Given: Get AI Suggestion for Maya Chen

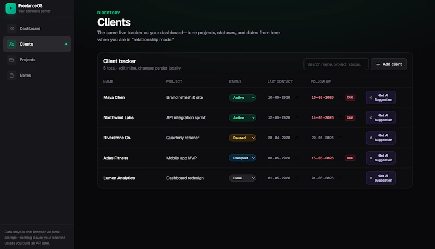Looking at the screenshot, I should [x=381, y=98].
